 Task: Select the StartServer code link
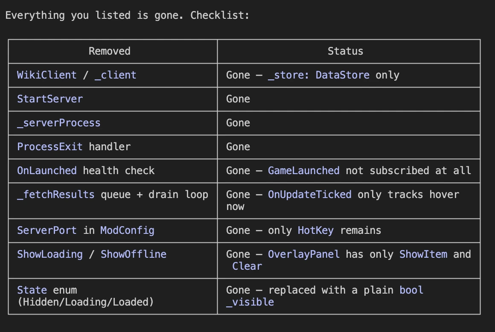[x=50, y=99]
